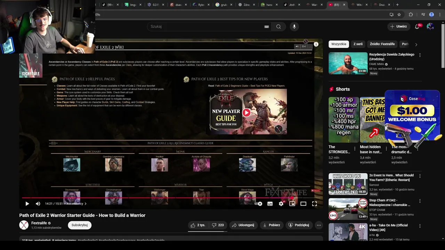This screenshot has width=445, height=250.
Task: Open options for Stop Cham #1342 video
Action: (420, 201)
